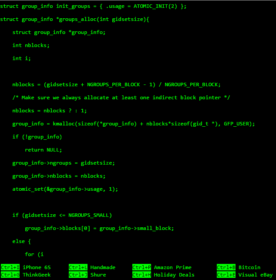
Task: Open the iPhone 6S link
Action: coord(37,267)
